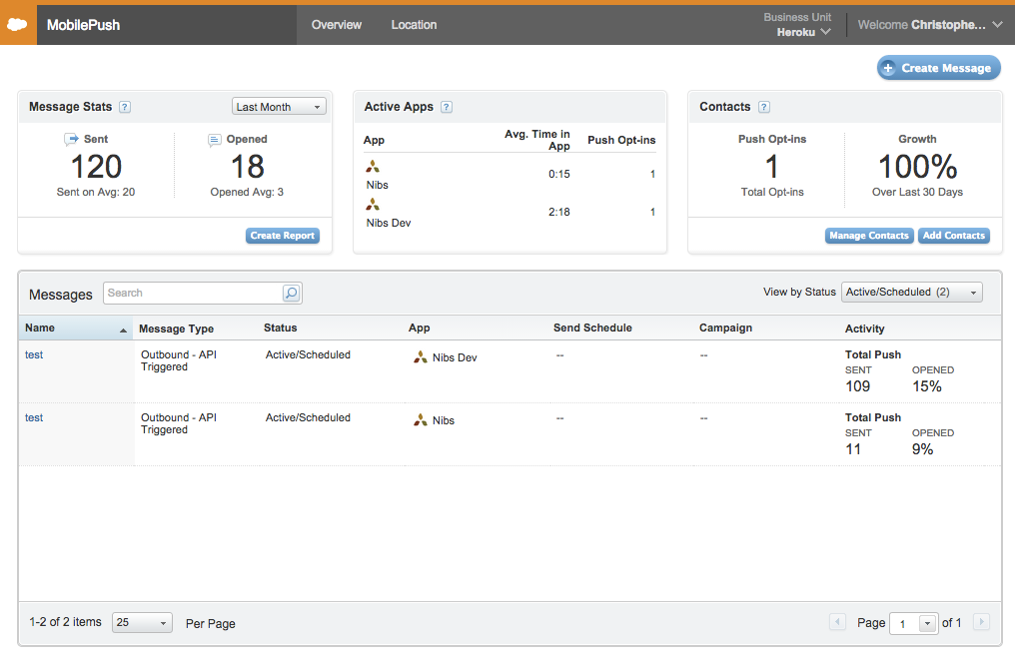
Task: Click the '1-2 of 2 items' text
Action: pyautogui.click(x=65, y=622)
